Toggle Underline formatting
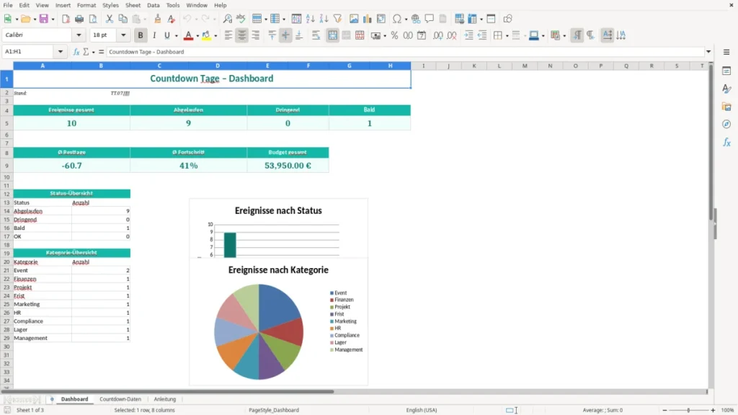This screenshot has width=738, height=415. 167,35
